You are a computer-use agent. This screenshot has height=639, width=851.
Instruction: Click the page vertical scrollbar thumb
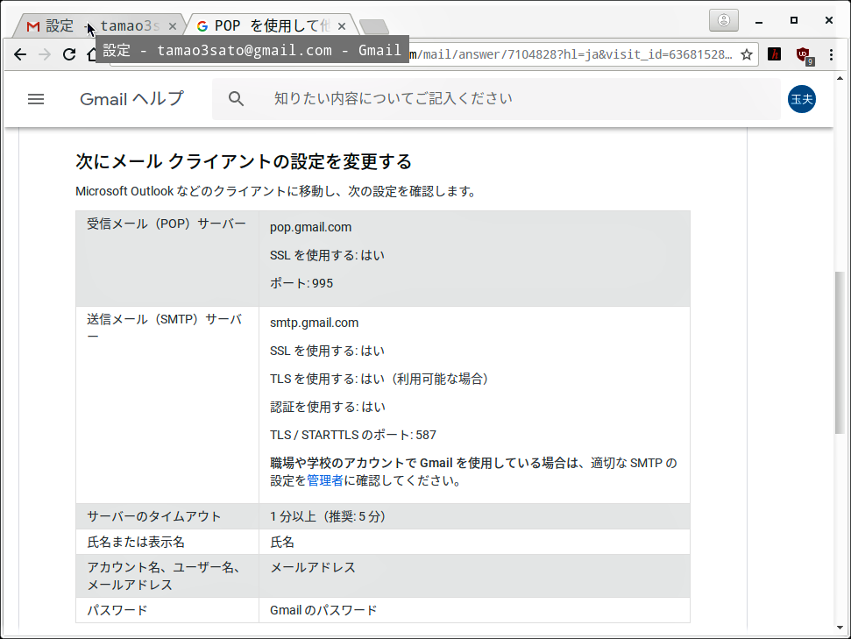coord(840,351)
